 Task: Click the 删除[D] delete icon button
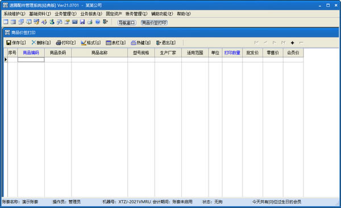point(41,43)
